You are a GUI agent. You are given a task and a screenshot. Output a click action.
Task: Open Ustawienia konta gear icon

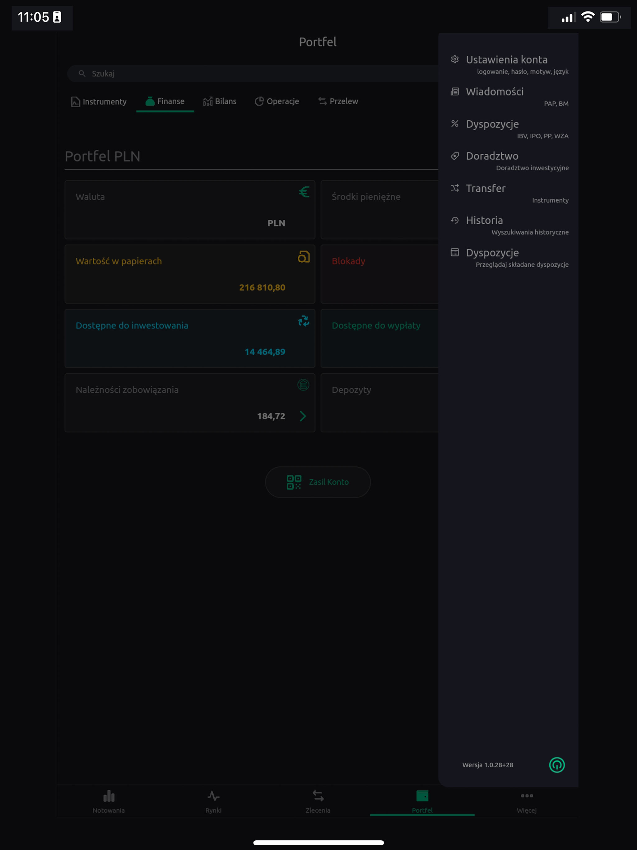[454, 59]
